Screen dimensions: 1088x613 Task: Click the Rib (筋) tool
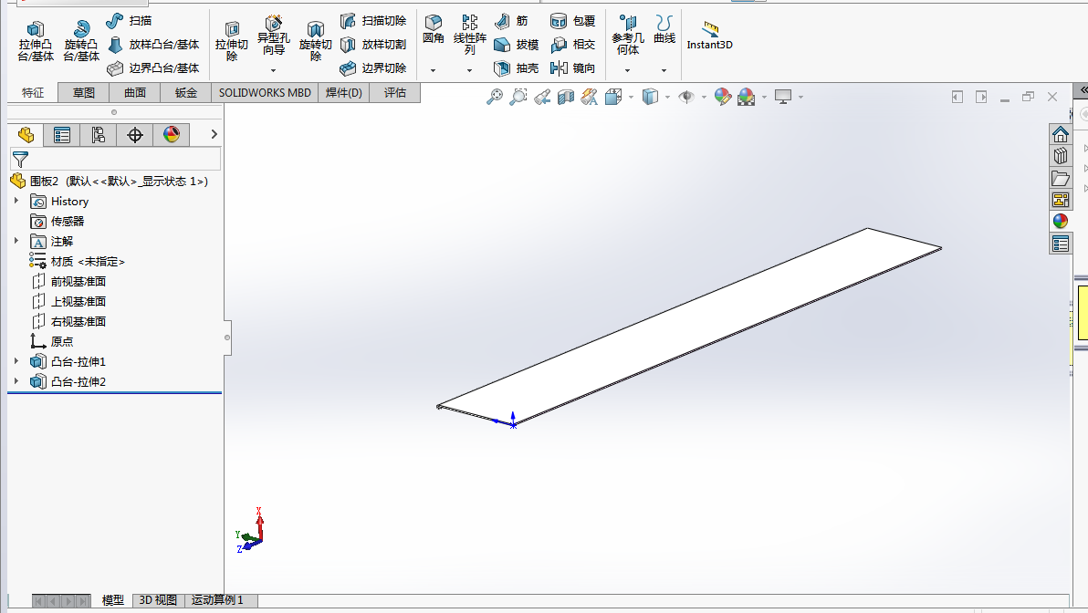point(511,21)
